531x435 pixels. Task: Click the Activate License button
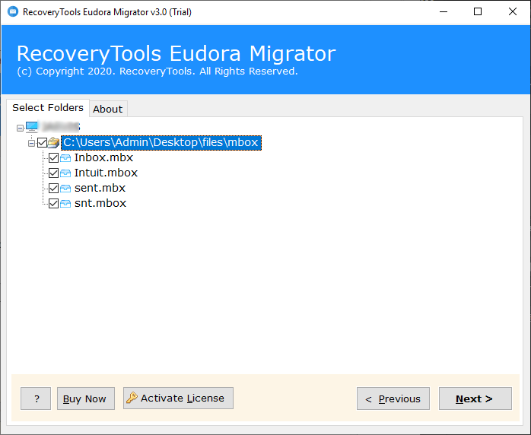(178, 398)
